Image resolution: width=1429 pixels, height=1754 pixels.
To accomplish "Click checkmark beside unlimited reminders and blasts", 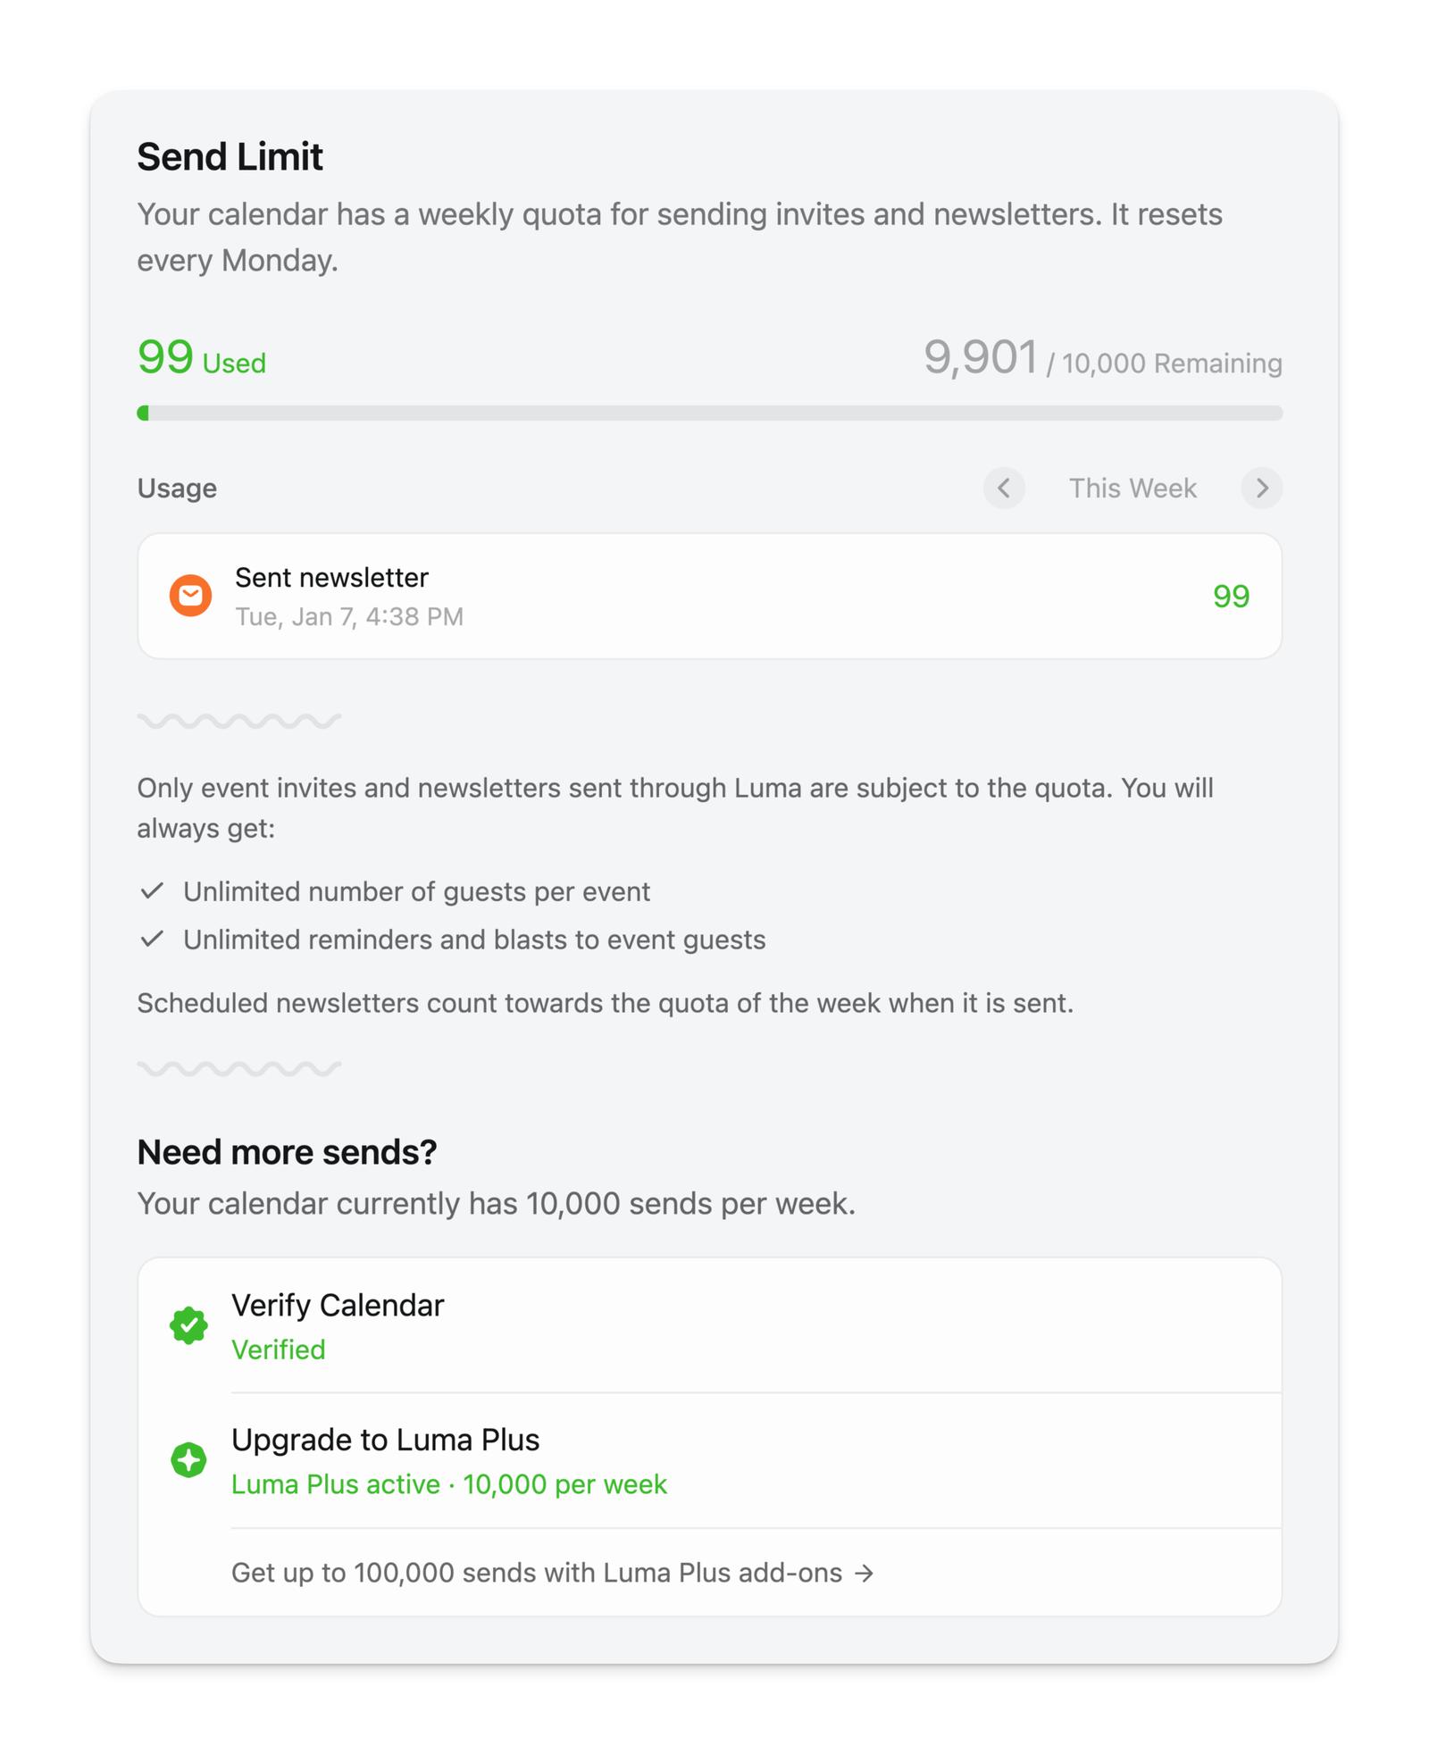I will (x=153, y=939).
